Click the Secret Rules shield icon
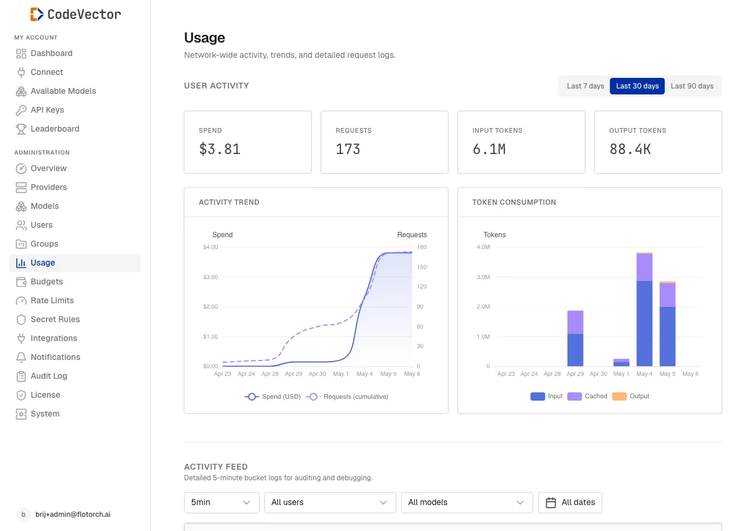 [x=21, y=319]
